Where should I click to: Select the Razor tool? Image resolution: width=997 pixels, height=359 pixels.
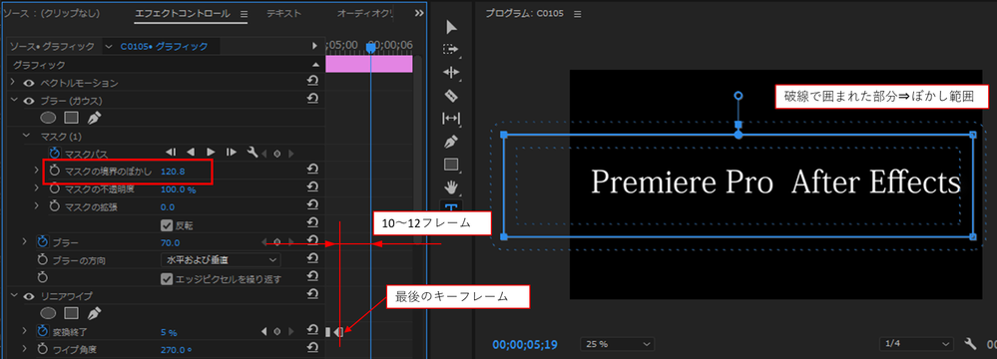coord(451,96)
